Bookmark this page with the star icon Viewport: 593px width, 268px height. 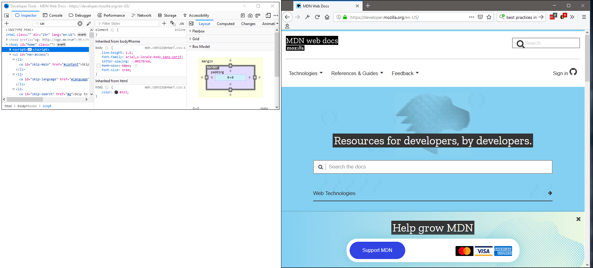pyautogui.click(x=489, y=17)
